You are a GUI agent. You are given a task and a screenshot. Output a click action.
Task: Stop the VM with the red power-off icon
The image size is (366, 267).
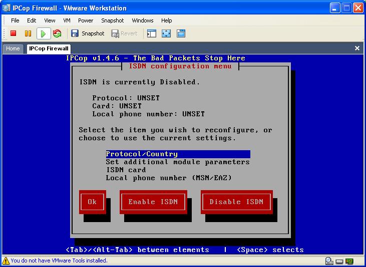[14, 33]
